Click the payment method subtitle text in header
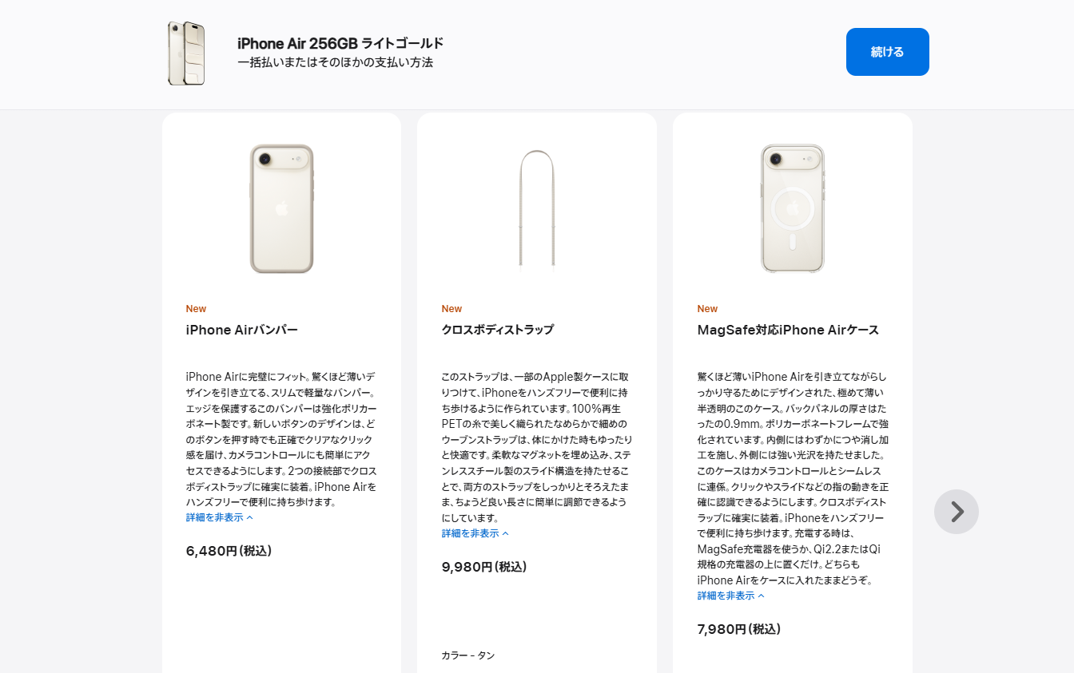 point(335,62)
